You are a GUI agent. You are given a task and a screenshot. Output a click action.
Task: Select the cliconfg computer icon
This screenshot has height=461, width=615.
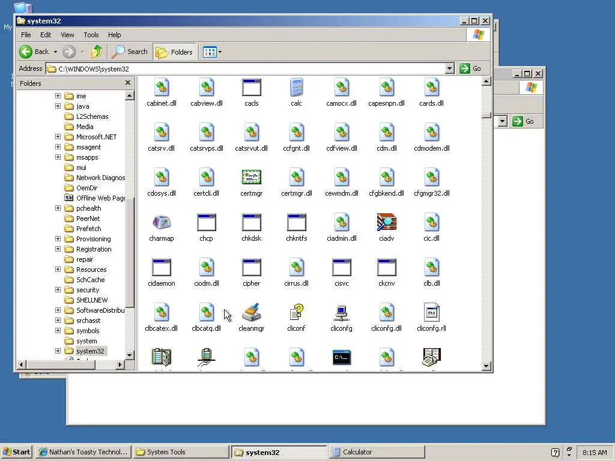click(341, 312)
